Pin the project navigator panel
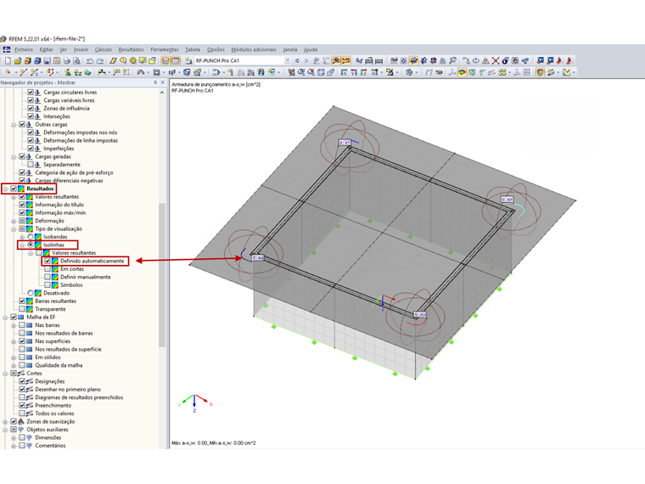Image resolution: width=645 pixels, height=484 pixels. pyautogui.click(x=155, y=82)
